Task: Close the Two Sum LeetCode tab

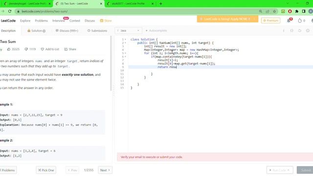Action: click(101, 3)
